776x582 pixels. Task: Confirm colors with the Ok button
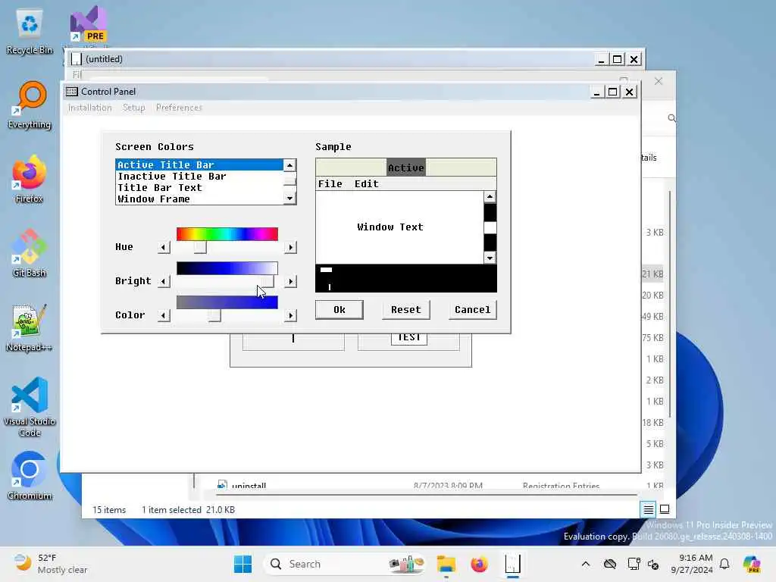[x=339, y=310]
